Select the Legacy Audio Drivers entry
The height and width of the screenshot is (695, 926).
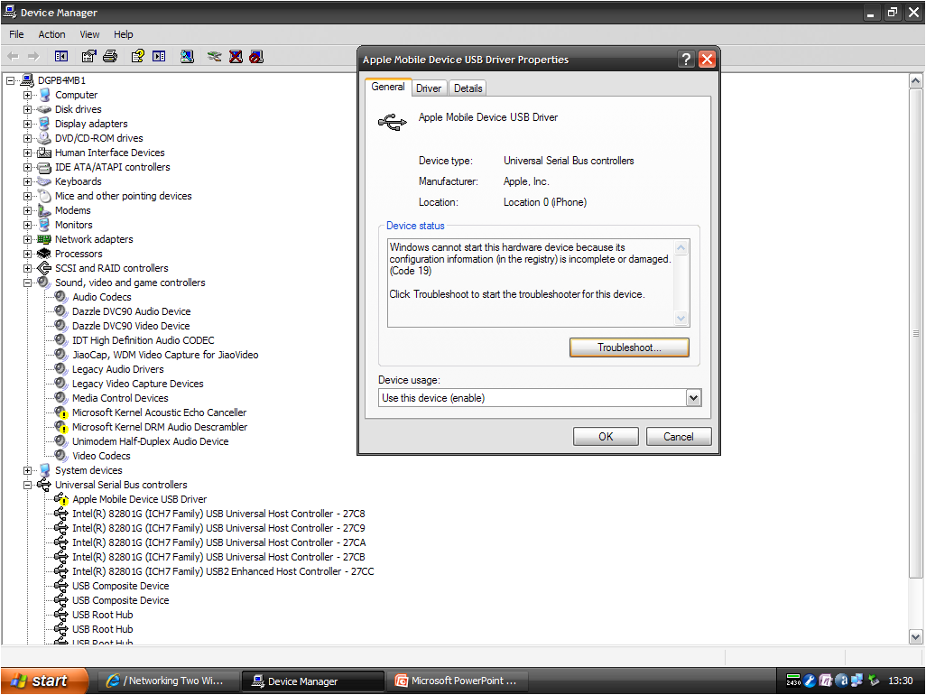click(x=117, y=369)
